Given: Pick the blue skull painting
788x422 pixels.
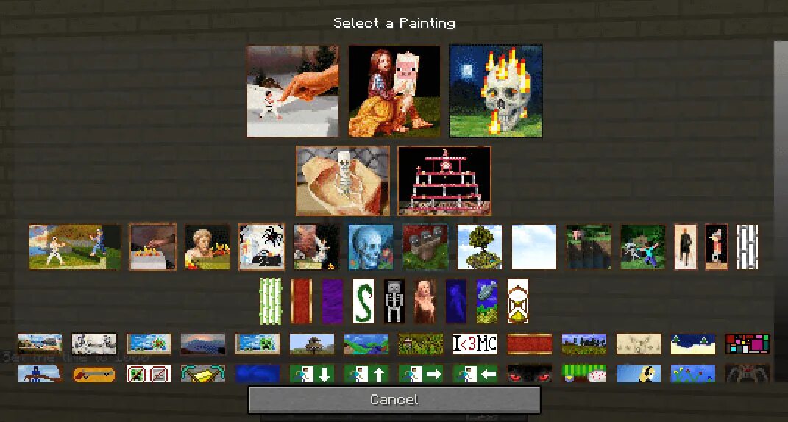Looking at the screenshot, I should coord(371,247).
